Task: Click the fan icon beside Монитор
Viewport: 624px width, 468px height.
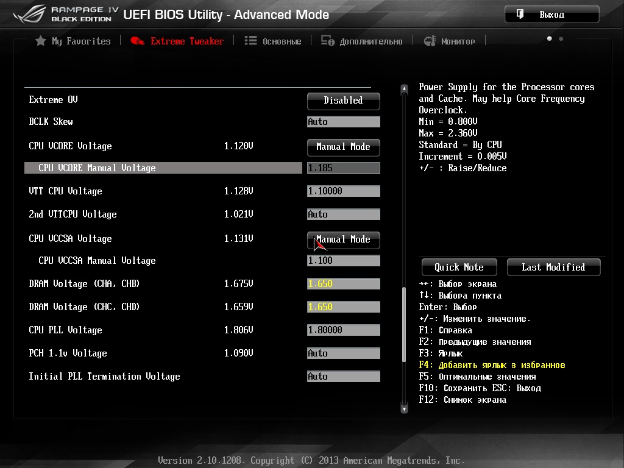Action: tap(430, 41)
